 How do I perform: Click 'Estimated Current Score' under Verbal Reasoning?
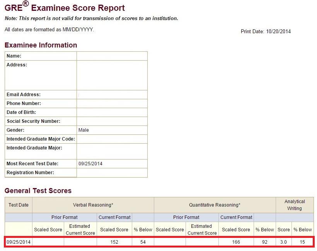click(80, 230)
